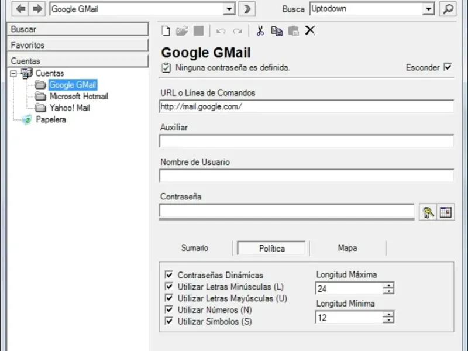468x351 pixels.
Task: Click the magnifier search icon
Action: click(x=448, y=9)
